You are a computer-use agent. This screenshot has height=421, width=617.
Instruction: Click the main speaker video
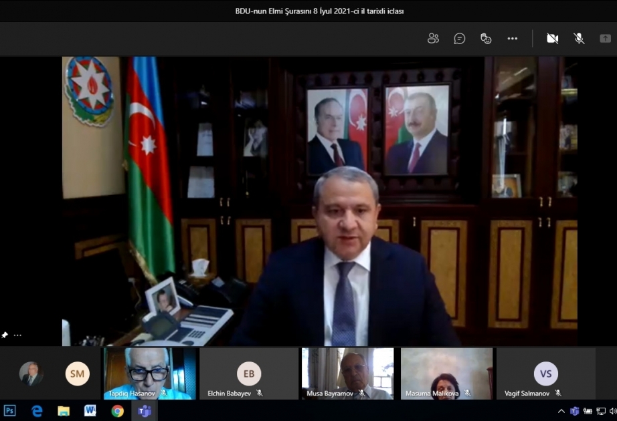tap(319, 201)
